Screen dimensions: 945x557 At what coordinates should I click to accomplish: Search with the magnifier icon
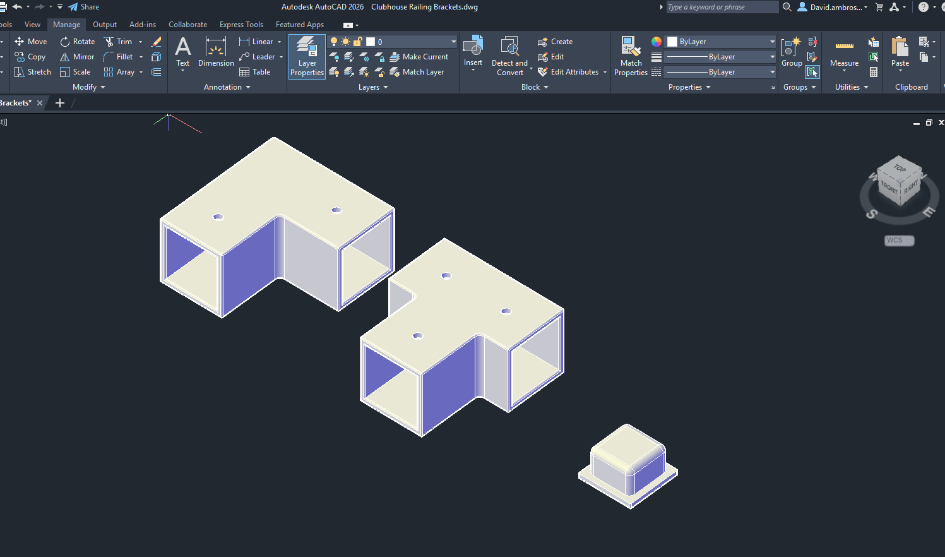tap(787, 7)
